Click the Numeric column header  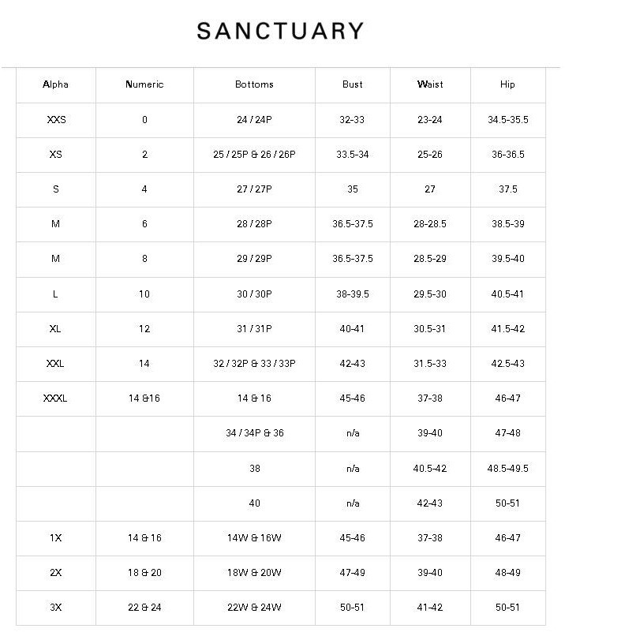144,84
